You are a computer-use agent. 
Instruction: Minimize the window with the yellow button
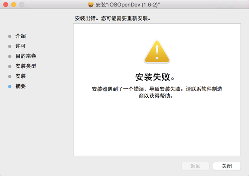(14, 4)
